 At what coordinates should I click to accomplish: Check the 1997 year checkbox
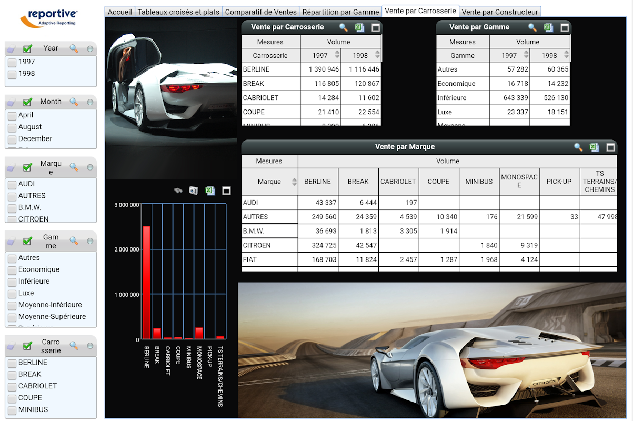click(12, 63)
